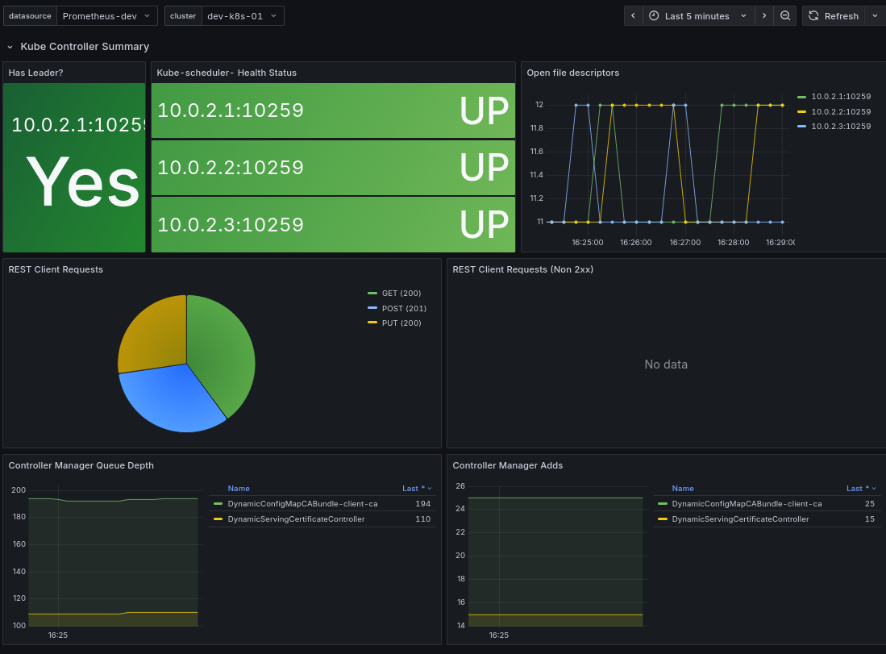The width and height of the screenshot is (886, 654).
Task: Click the PUT (200) legend color swatch
Action: (x=372, y=323)
